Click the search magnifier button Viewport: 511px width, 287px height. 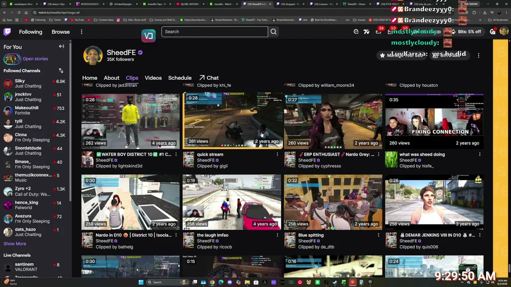[x=273, y=31]
